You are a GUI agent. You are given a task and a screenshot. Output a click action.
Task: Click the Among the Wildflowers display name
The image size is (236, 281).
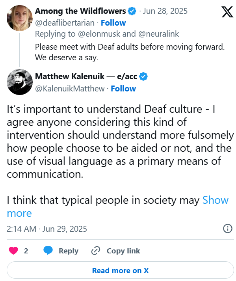pyautogui.click(x=80, y=11)
